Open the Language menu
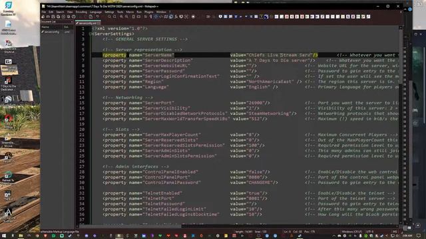The image size is (426, 239). tap(96, 12)
